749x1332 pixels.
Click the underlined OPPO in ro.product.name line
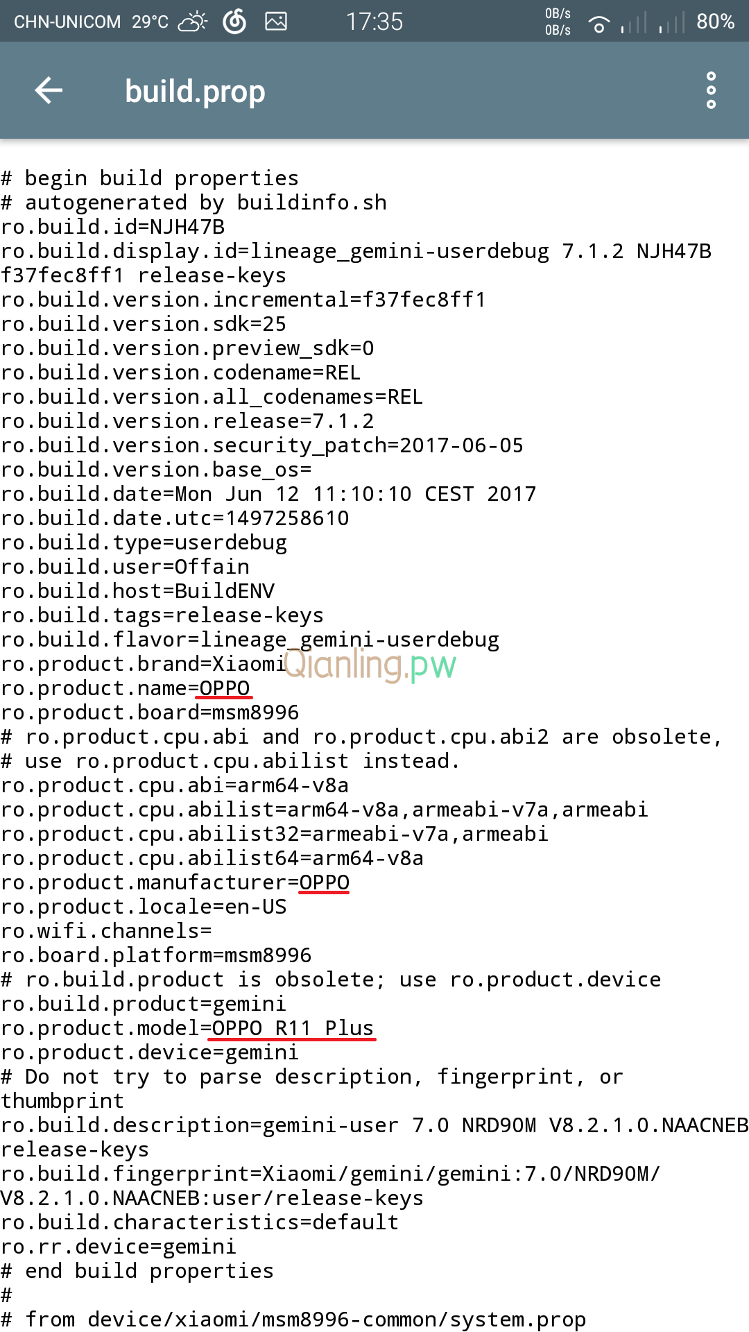225,688
